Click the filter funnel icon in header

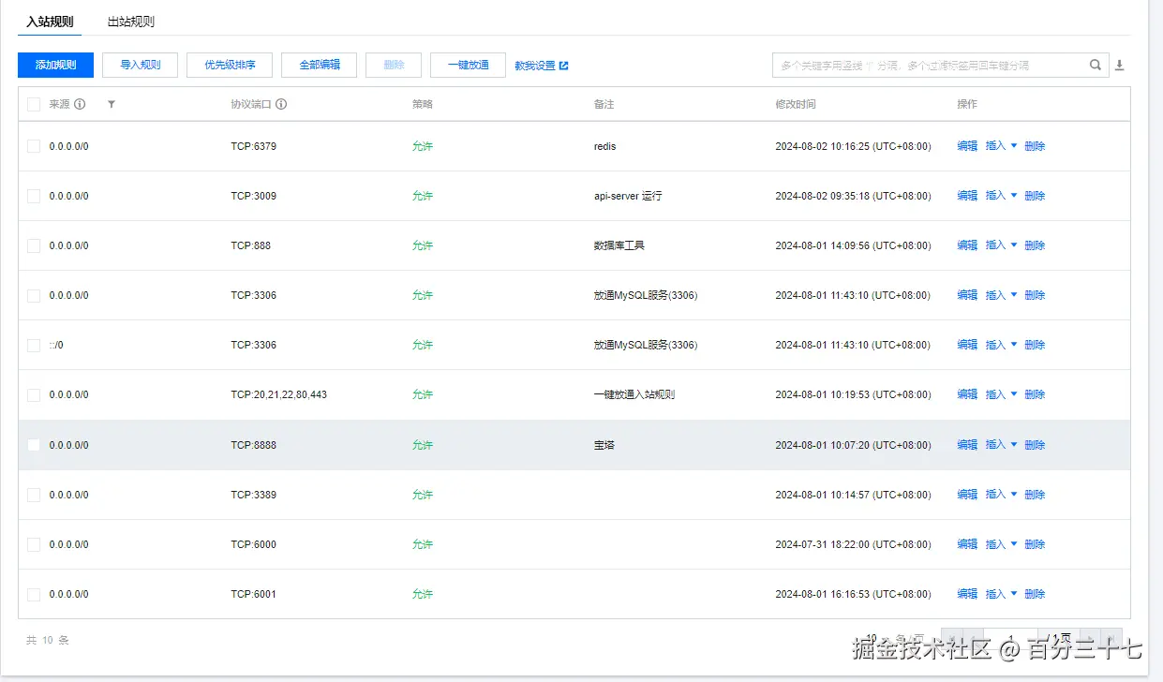[112, 104]
